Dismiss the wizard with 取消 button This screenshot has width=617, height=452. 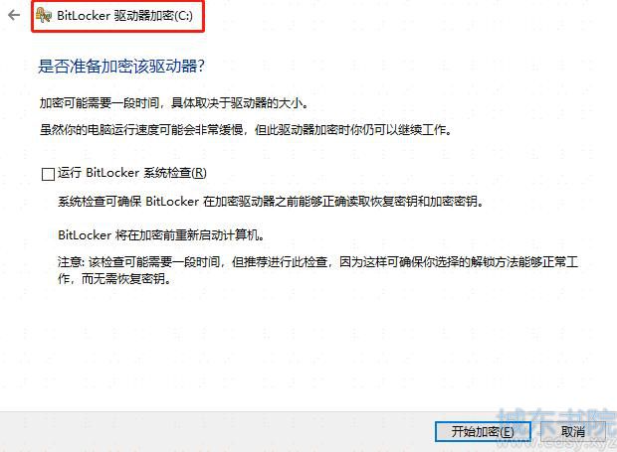tap(572, 431)
